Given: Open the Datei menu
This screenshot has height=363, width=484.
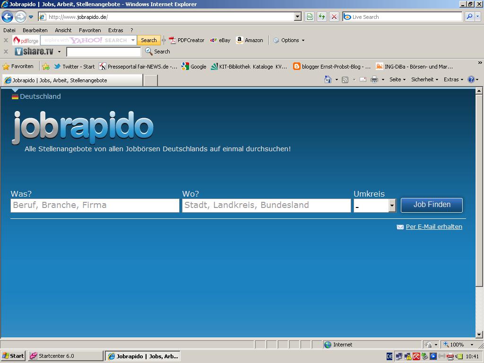Looking at the screenshot, I should pyautogui.click(x=9, y=30).
